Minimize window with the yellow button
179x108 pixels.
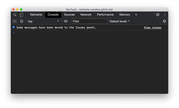17,9
